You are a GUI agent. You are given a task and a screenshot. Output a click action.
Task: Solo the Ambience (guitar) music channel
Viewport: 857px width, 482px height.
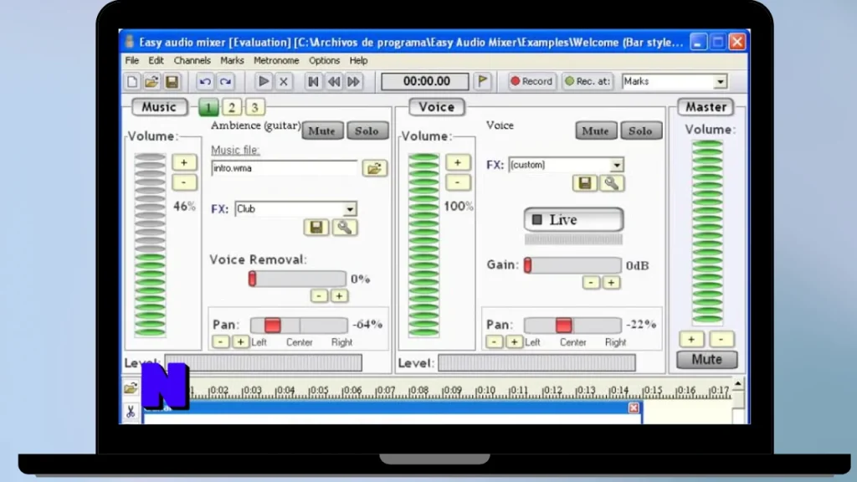[367, 131]
